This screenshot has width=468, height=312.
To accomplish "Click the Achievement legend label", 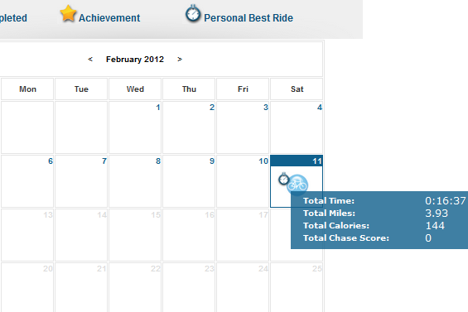I will (109, 18).
